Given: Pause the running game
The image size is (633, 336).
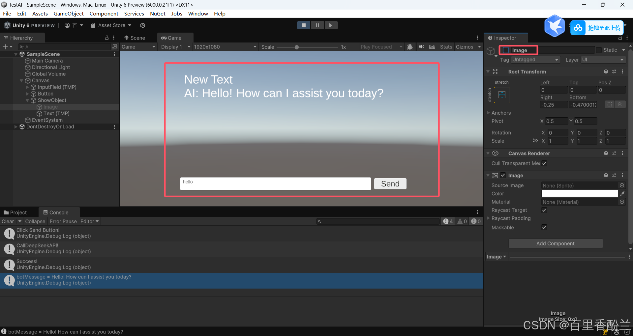Looking at the screenshot, I should coord(317,25).
